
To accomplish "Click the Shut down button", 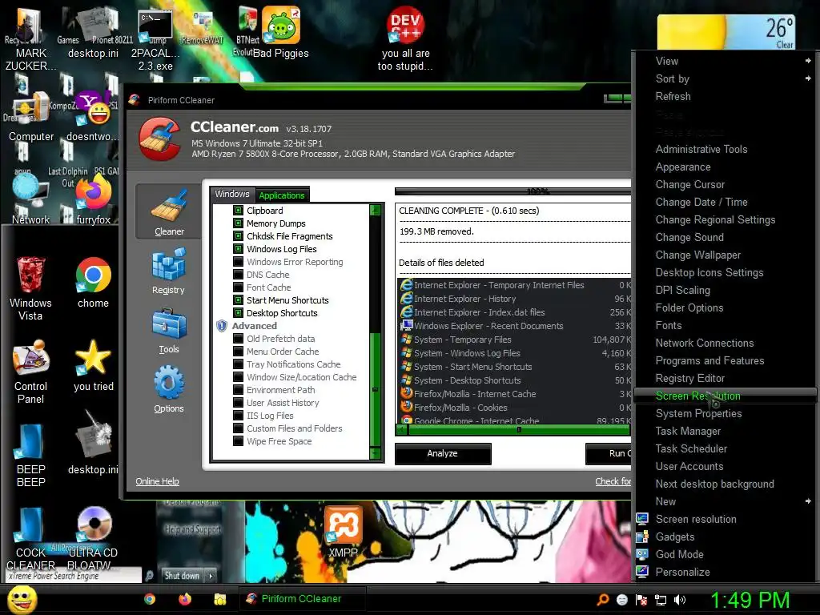I will 182,576.
